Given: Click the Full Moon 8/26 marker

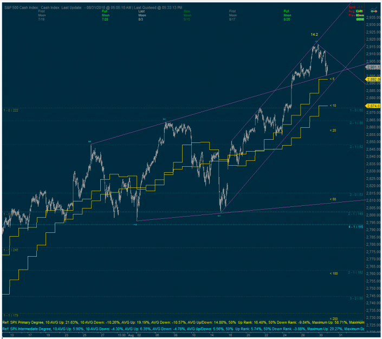Looking at the screenshot, I should [x=287, y=15].
